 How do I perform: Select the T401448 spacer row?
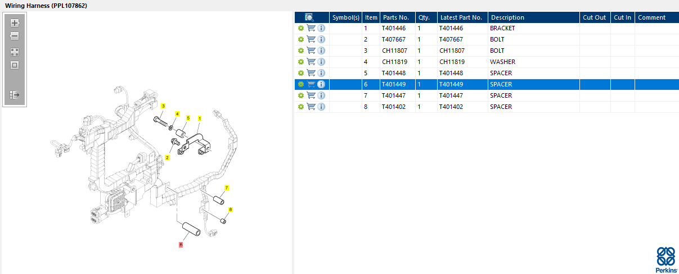487,73
